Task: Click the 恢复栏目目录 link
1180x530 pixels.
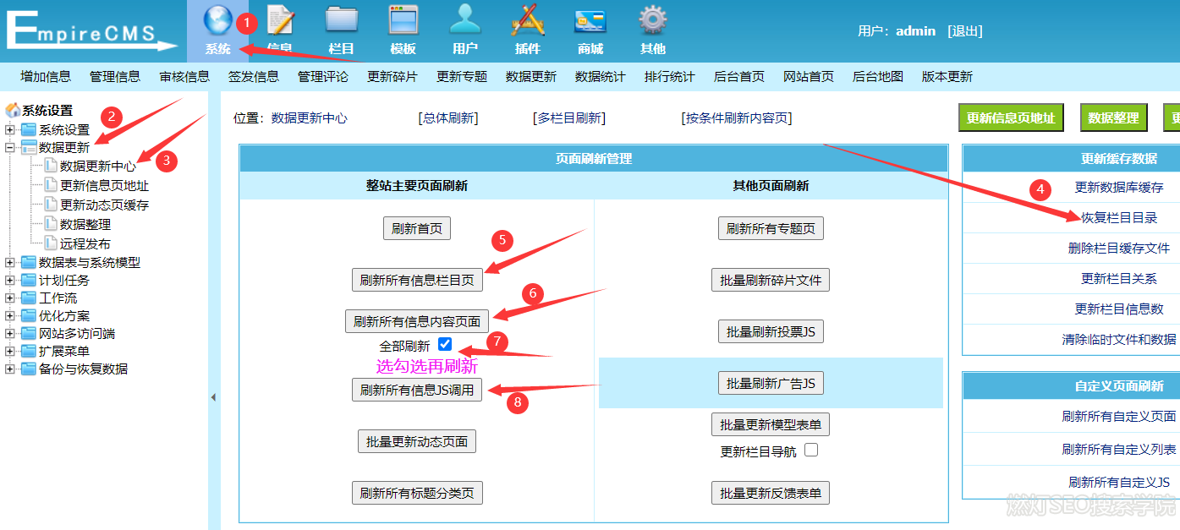Action: (1119, 217)
